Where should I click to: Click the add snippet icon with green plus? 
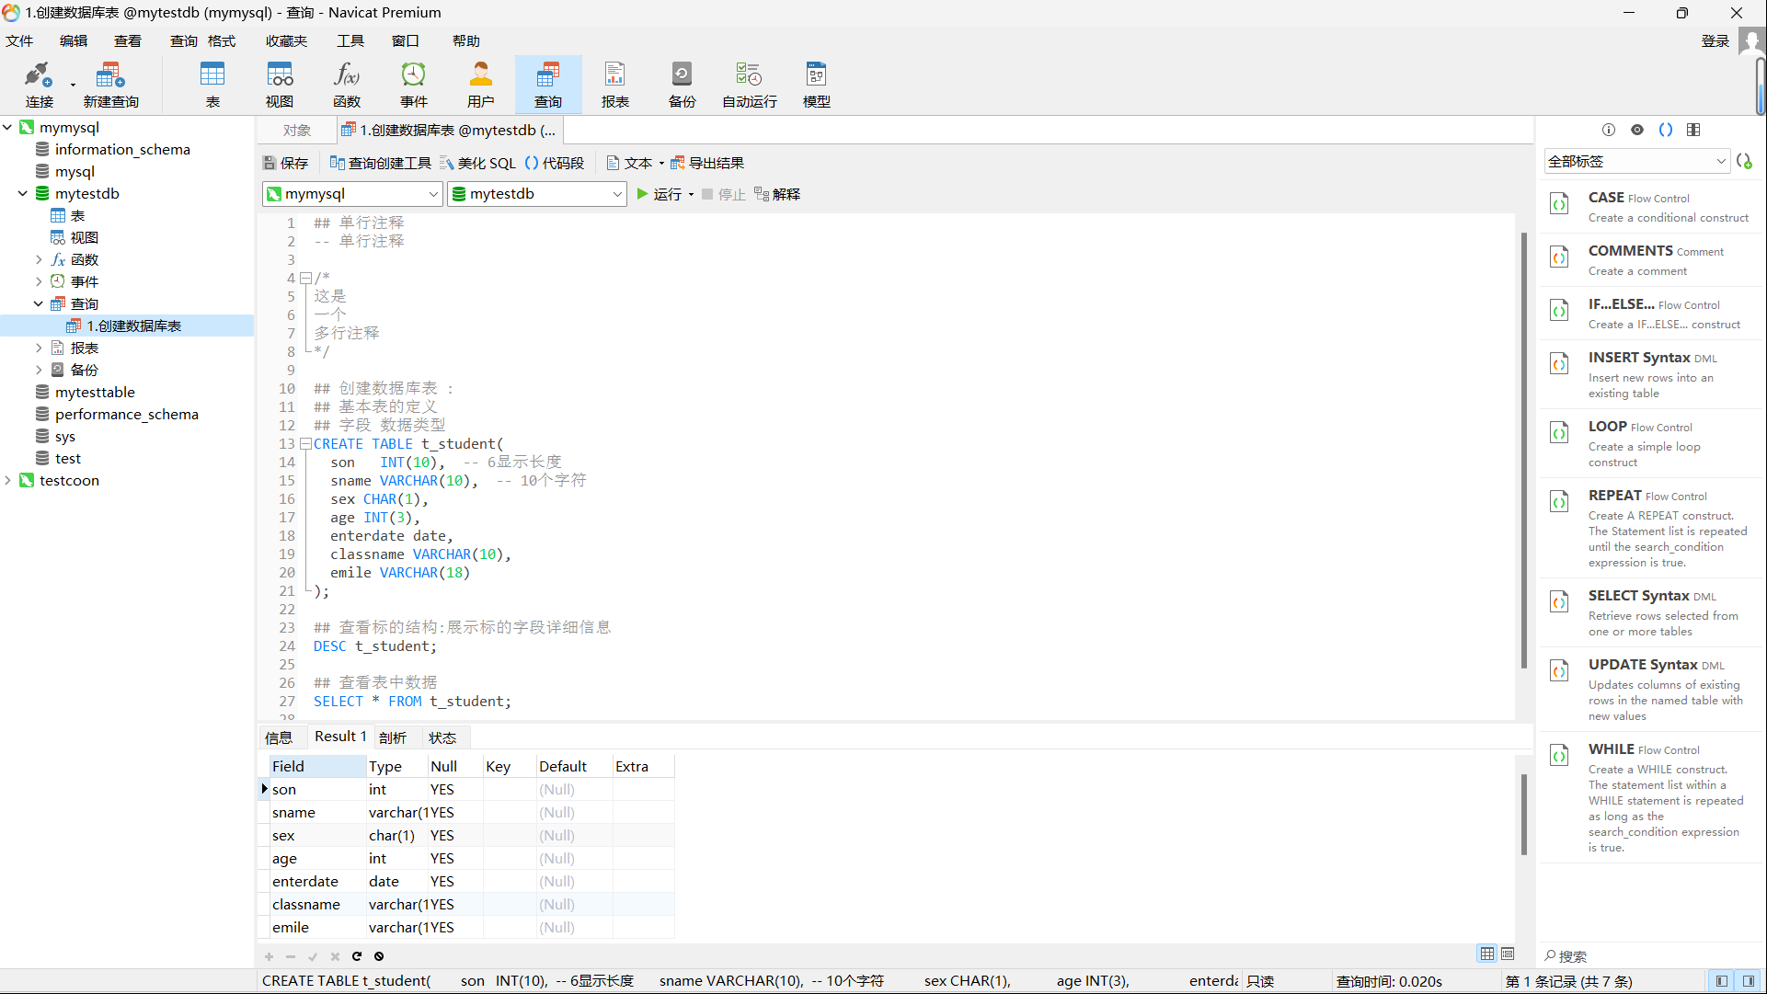click(1744, 161)
